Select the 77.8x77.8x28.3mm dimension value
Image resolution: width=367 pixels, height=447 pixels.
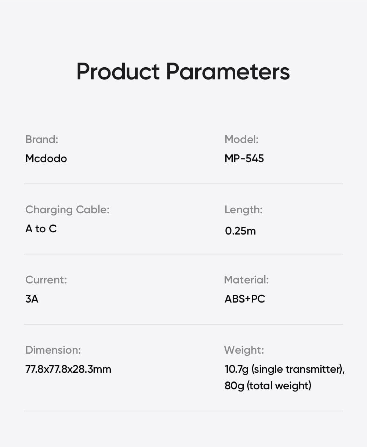click(68, 369)
